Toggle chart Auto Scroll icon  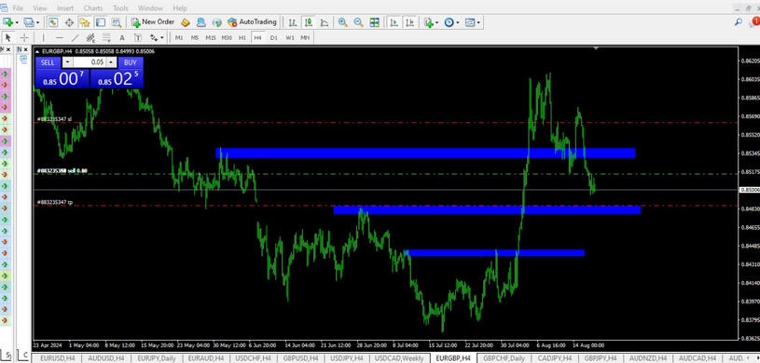[394, 22]
